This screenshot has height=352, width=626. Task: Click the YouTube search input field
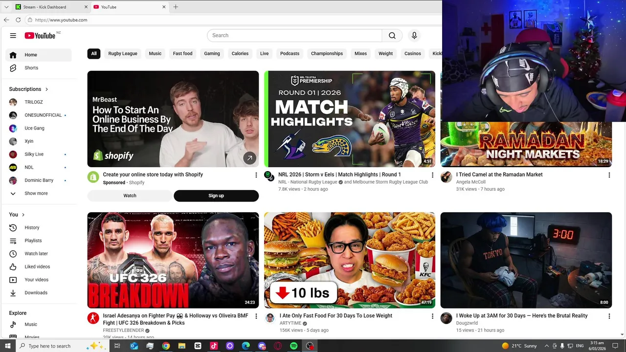(295, 35)
